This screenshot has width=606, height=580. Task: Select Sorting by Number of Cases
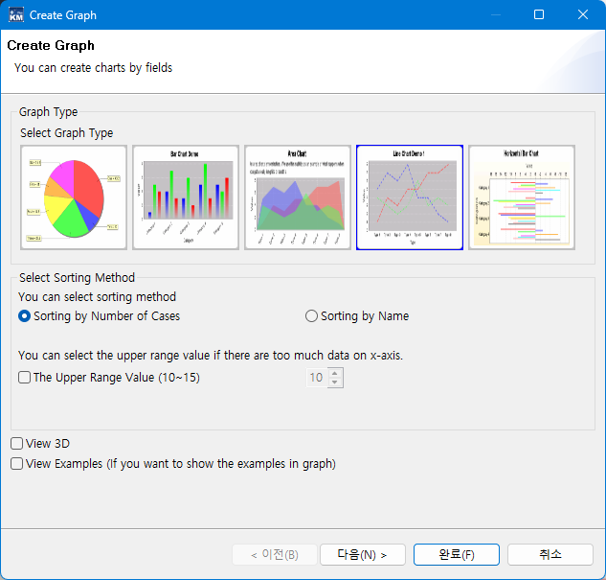[25, 316]
